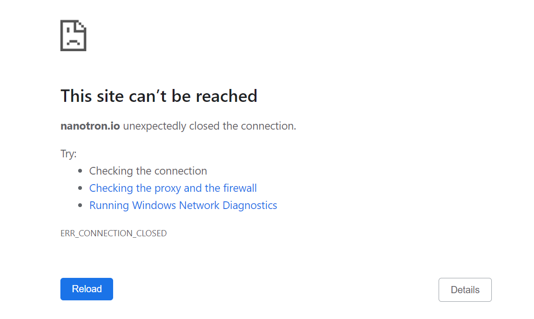Click the "unexpectedly closed the connection" text
This screenshot has width=534, height=319.
pyautogui.click(x=209, y=126)
